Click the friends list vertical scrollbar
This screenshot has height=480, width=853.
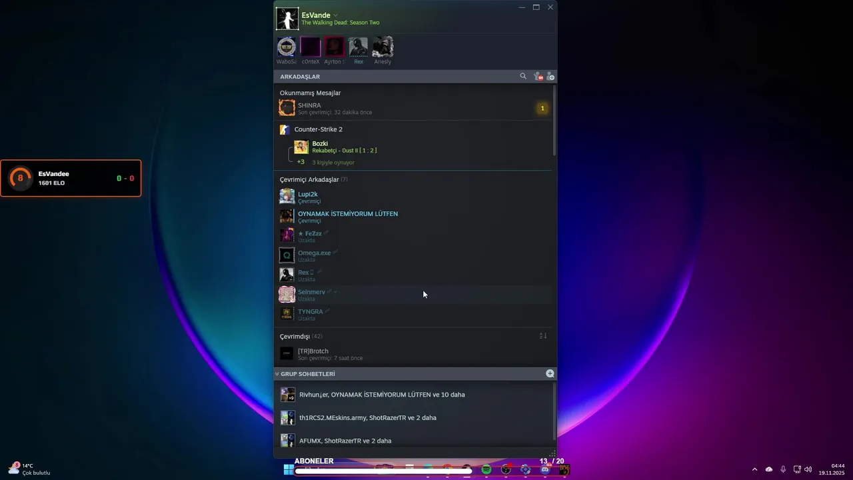point(554,121)
